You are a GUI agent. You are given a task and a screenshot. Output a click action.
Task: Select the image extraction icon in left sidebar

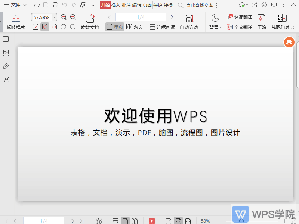[x=6, y=53]
